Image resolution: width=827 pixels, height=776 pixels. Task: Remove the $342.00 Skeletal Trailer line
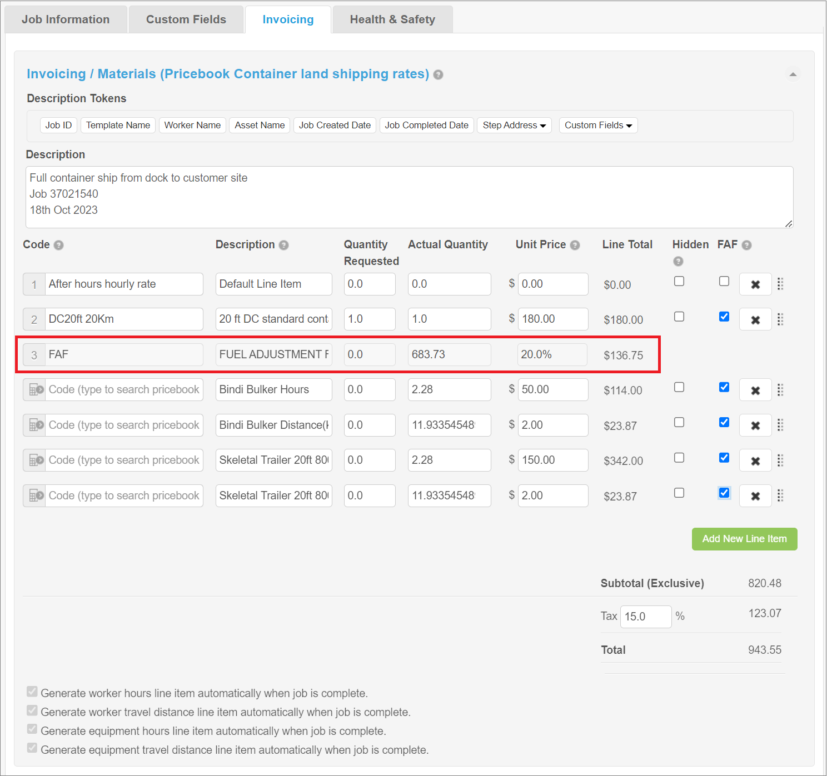[x=755, y=460]
